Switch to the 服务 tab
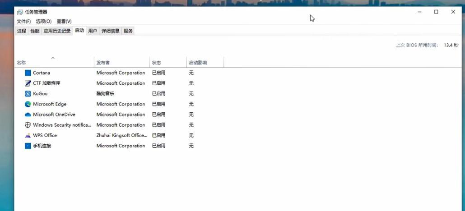This screenshot has height=211, width=465. point(128,31)
